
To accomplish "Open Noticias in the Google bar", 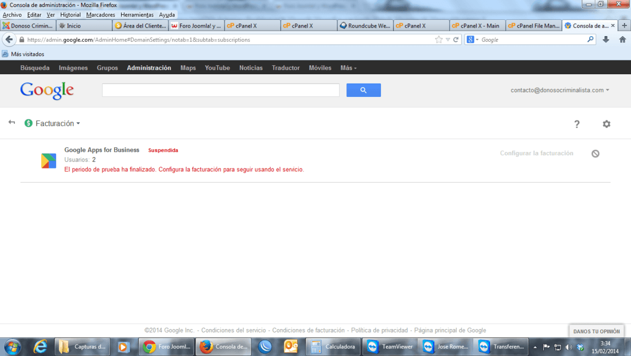I will (x=251, y=68).
